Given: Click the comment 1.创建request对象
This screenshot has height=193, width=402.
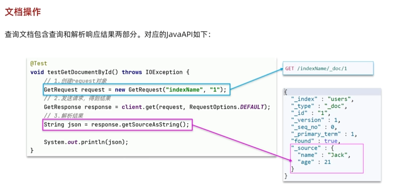Looking at the screenshot, I should point(76,81).
